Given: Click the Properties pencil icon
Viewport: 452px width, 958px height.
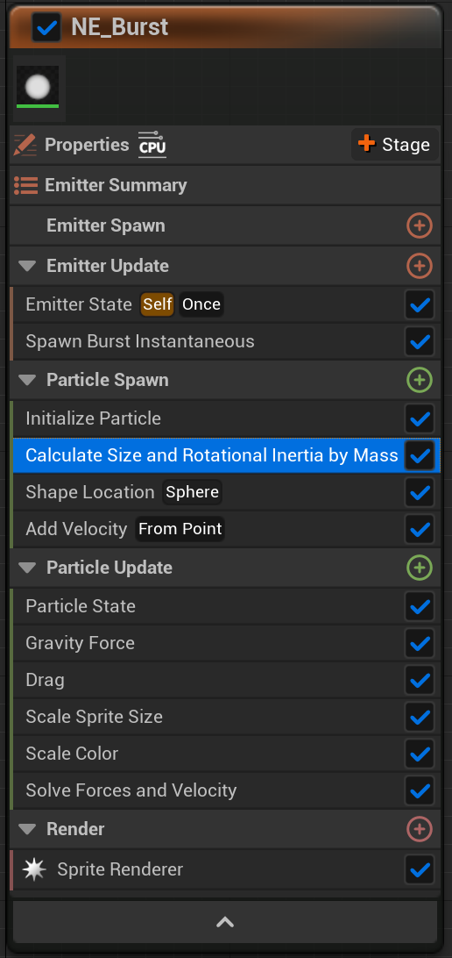Looking at the screenshot, I should (25, 145).
